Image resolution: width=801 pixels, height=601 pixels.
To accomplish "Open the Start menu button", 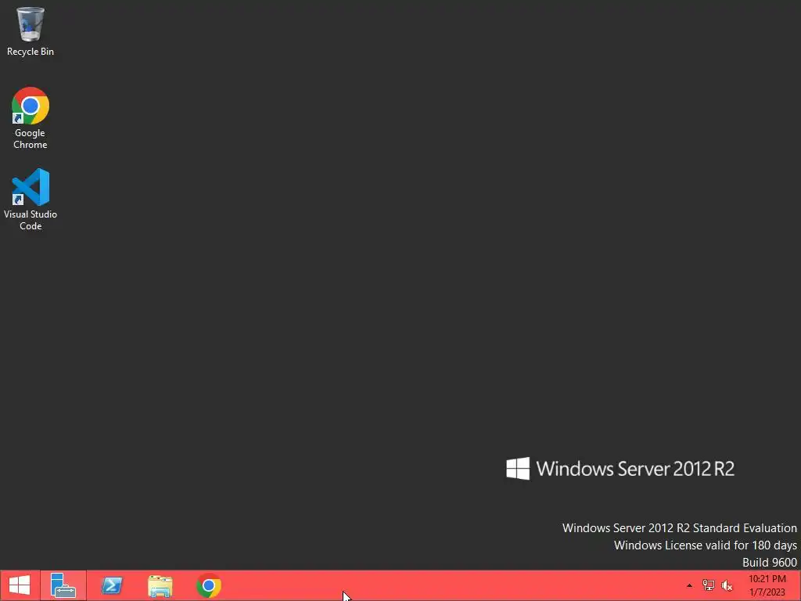I will pyautogui.click(x=20, y=585).
